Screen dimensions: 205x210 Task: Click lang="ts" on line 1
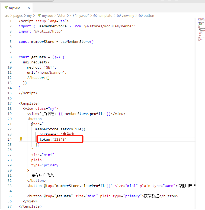coord(57,21)
